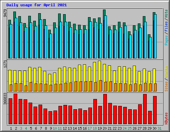Select day 21 on the x-axis
Image resolution: width=170 pixels, height=132 pixels.
click(x=110, y=128)
